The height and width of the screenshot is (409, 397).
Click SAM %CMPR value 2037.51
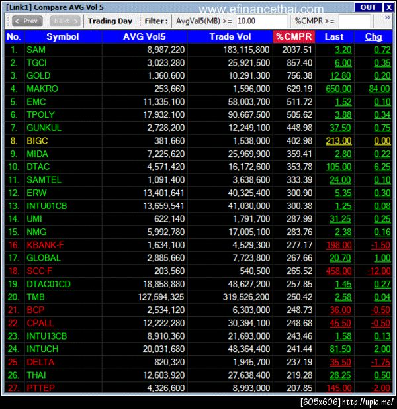(x=297, y=50)
